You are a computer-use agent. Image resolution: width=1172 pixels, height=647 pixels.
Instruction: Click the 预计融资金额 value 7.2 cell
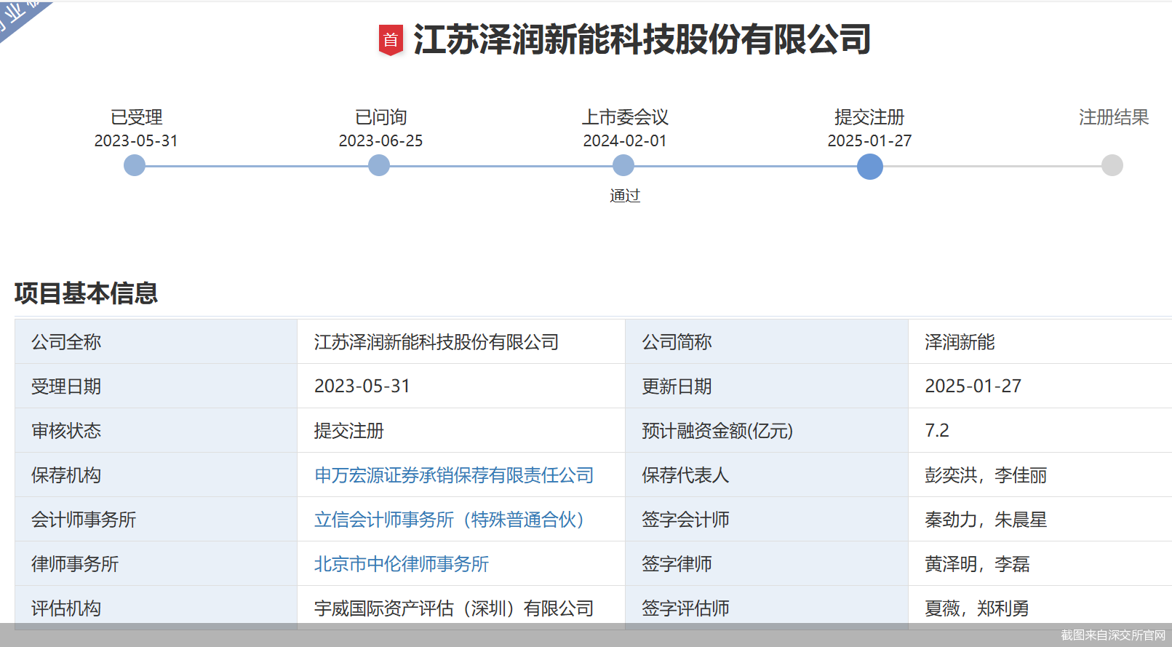pos(937,431)
